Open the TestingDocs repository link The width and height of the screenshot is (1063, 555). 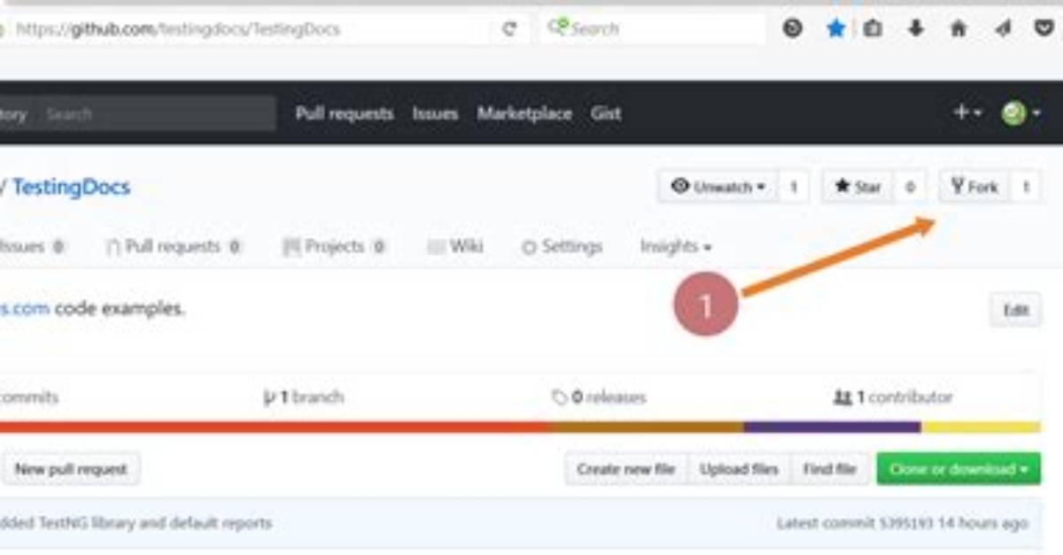click(71, 187)
